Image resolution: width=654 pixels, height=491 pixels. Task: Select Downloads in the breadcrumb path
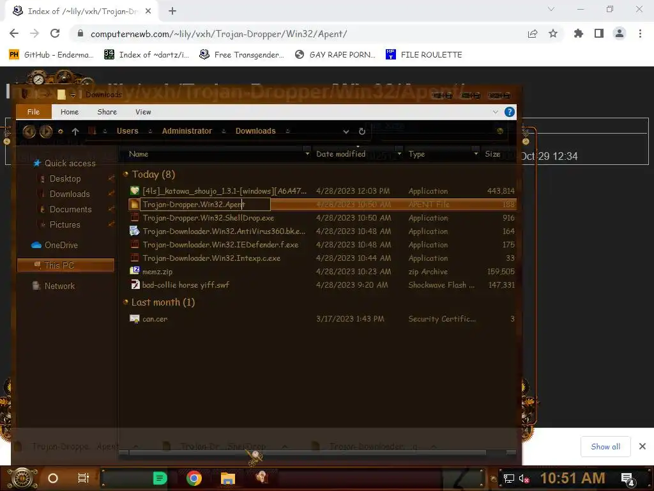pyautogui.click(x=255, y=131)
